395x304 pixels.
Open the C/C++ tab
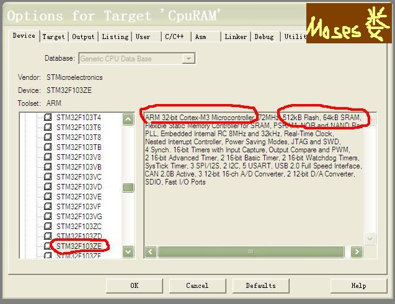click(x=176, y=37)
